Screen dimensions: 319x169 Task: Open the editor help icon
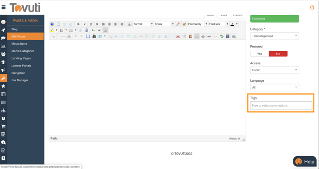point(52,24)
